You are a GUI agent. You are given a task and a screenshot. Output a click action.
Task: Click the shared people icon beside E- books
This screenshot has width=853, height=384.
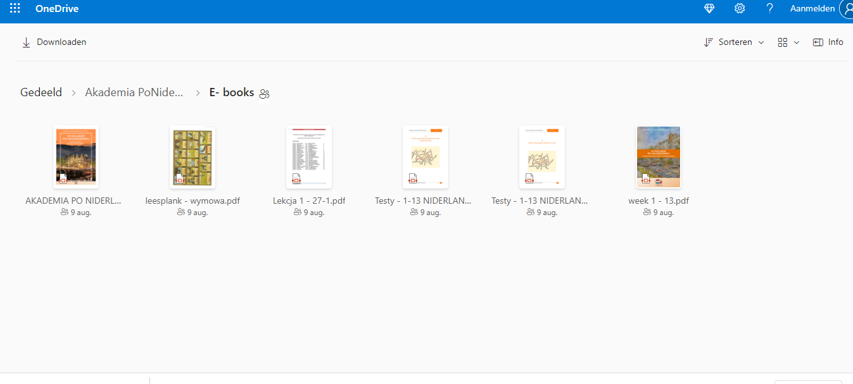coord(265,94)
